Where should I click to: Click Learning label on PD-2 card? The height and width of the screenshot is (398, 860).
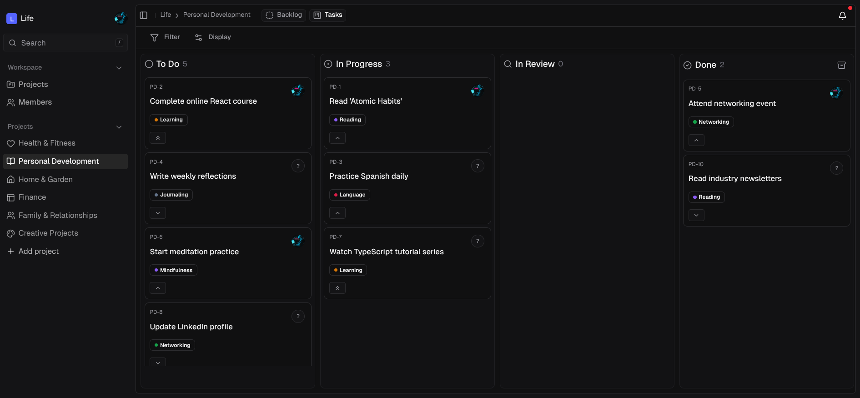point(169,120)
